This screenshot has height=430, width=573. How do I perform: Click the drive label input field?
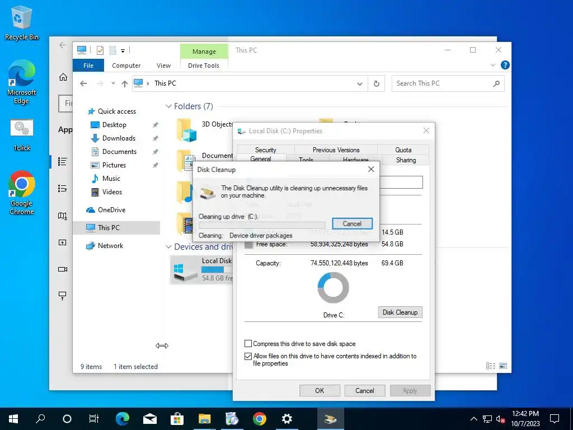[x=401, y=182]
